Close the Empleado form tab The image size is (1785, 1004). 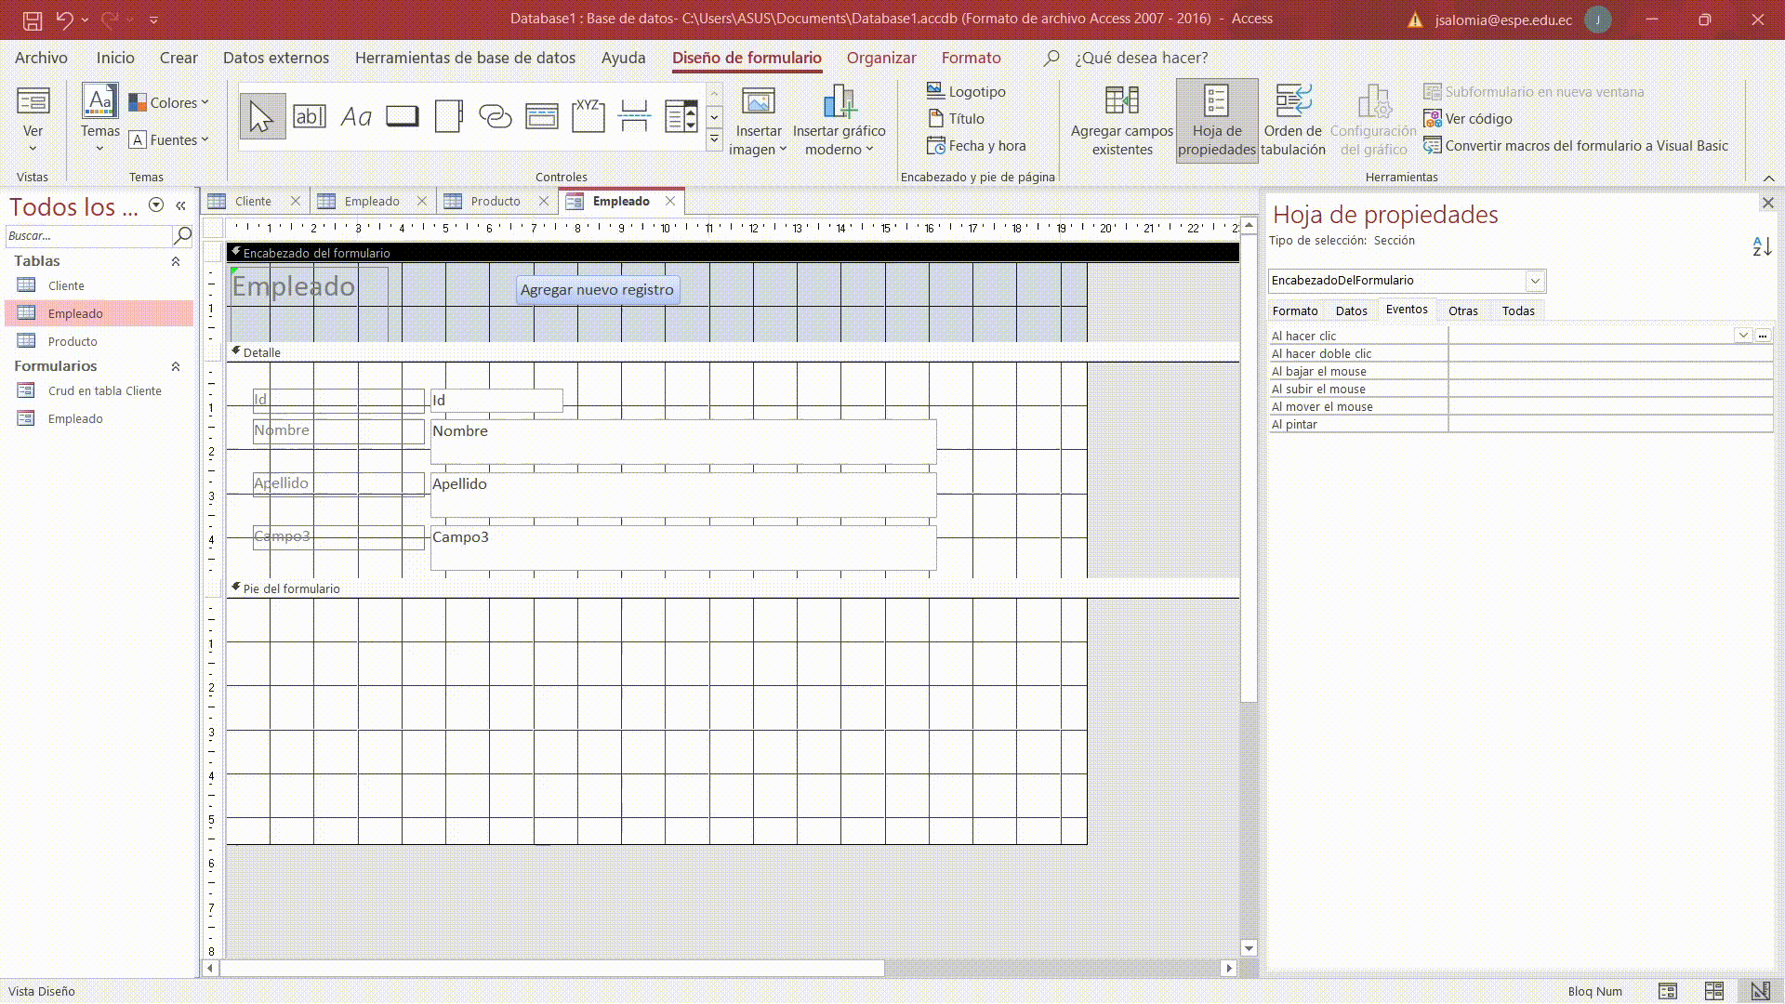(670, 201)
